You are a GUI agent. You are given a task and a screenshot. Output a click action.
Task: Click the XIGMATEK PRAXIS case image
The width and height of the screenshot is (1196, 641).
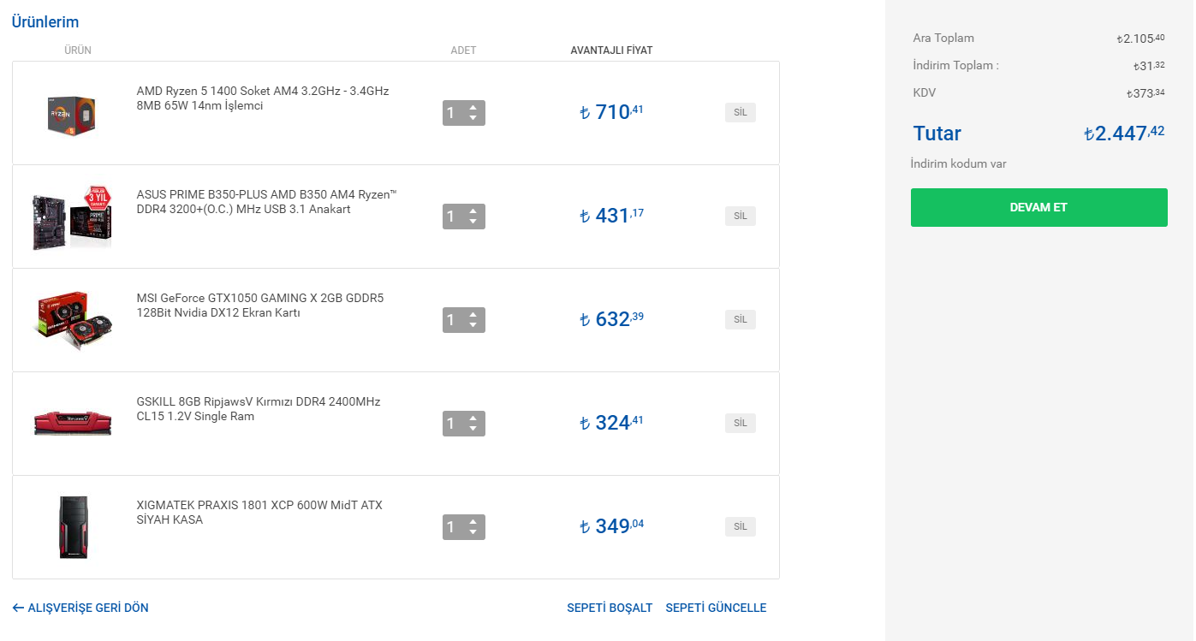point(72,526)
